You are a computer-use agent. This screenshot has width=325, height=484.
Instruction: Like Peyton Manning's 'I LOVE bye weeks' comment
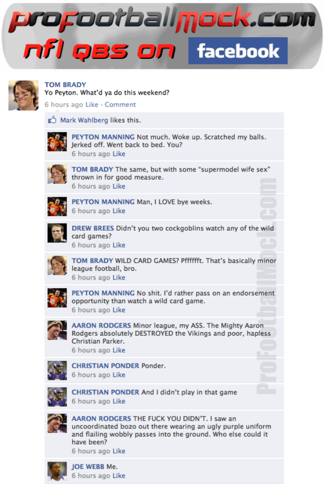[119, 211]
